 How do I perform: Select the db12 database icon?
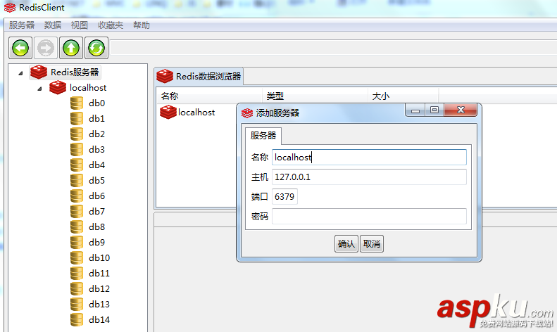point(77,288)
